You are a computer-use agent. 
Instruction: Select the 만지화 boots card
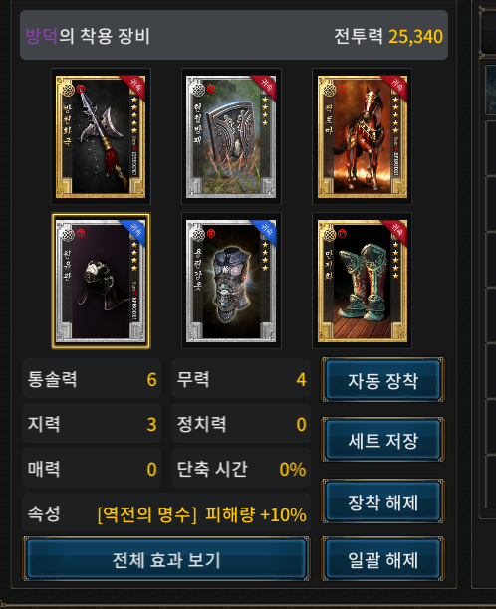362,281
